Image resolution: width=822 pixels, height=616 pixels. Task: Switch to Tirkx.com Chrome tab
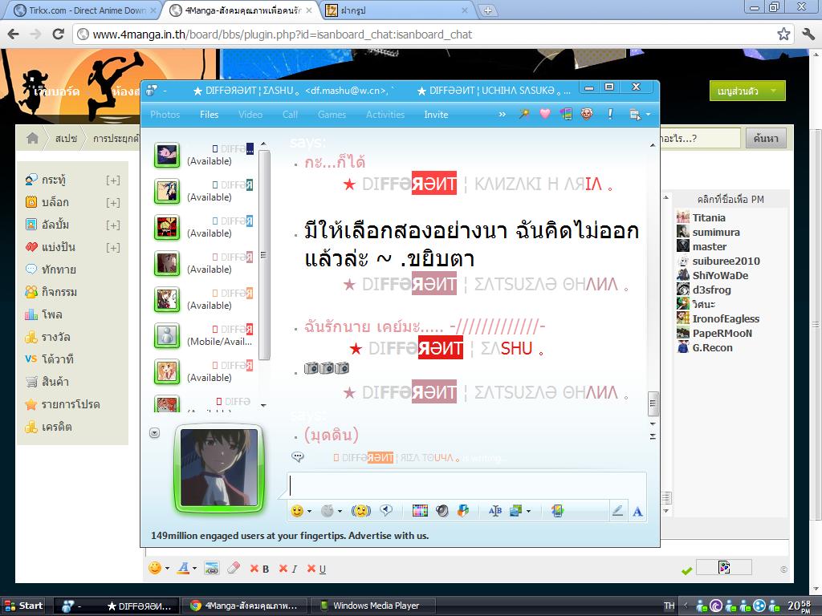[85, 10]
